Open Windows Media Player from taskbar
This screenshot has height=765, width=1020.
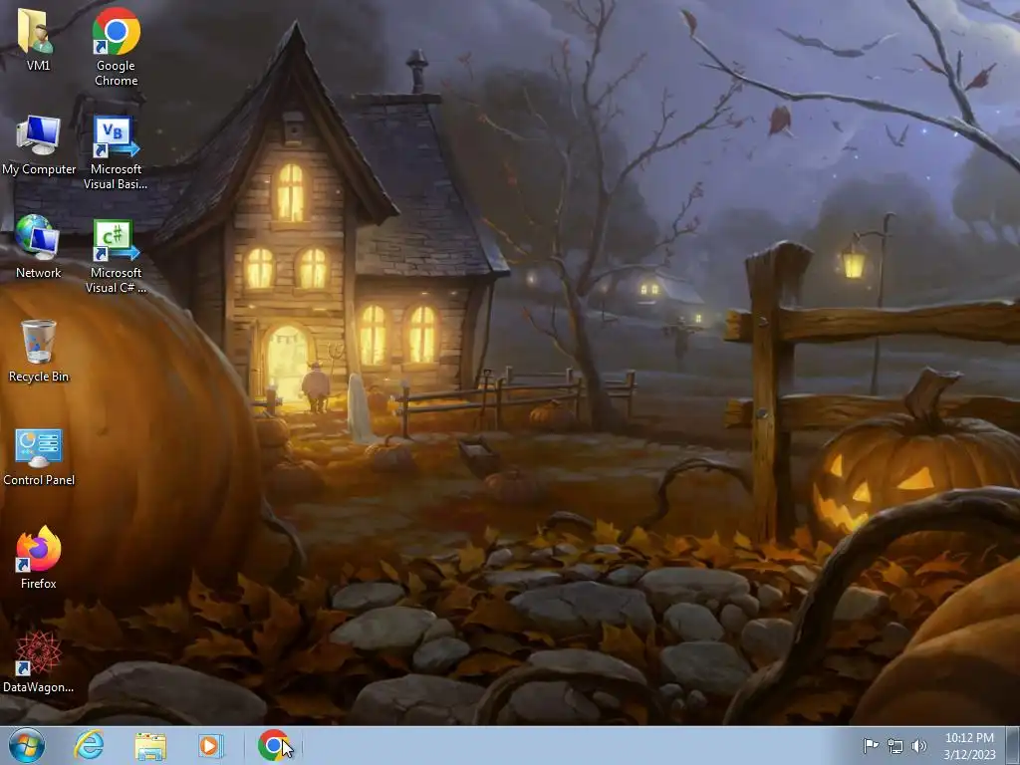211,746
